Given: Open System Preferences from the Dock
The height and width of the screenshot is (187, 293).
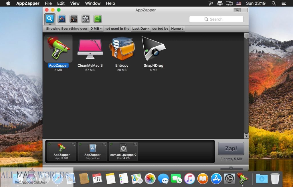Looking at the screenshot, I should point(229,179).
